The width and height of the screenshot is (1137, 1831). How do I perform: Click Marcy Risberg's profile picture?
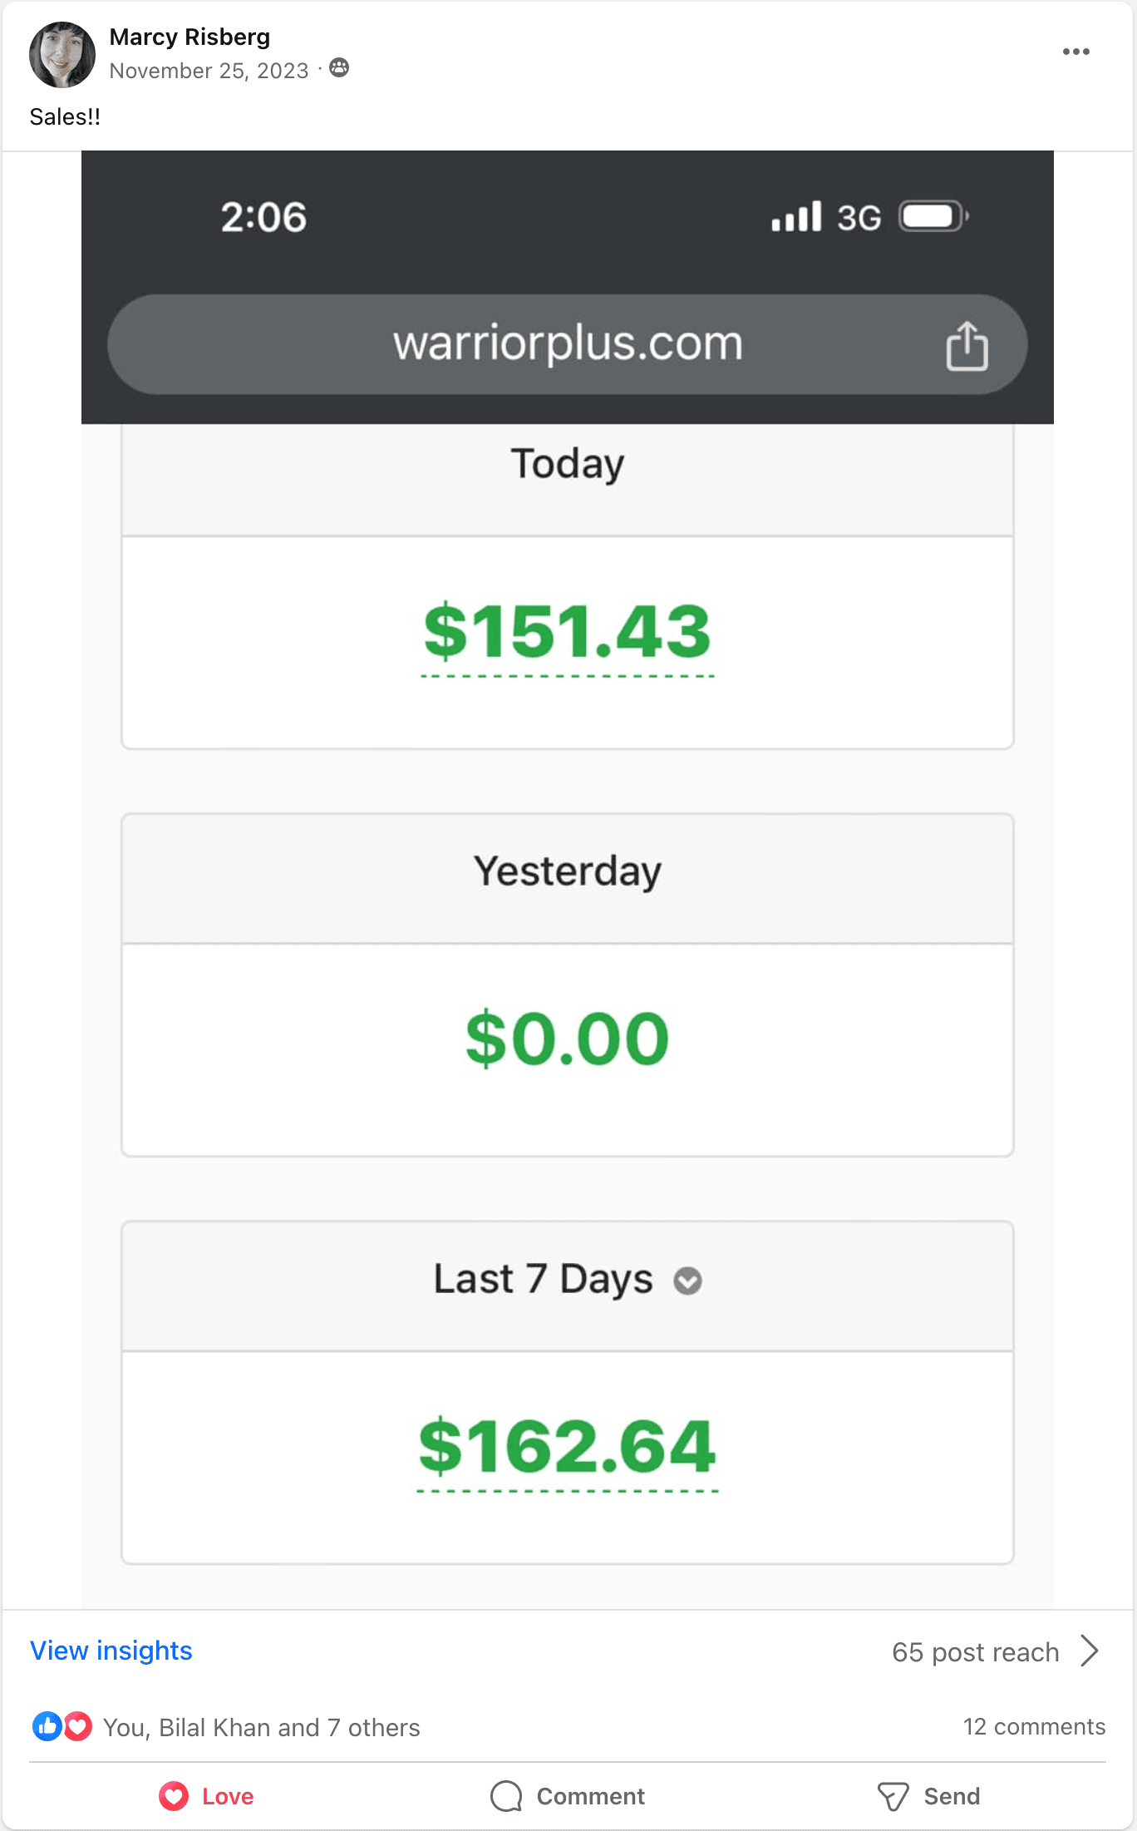click(x=62, y=55)
